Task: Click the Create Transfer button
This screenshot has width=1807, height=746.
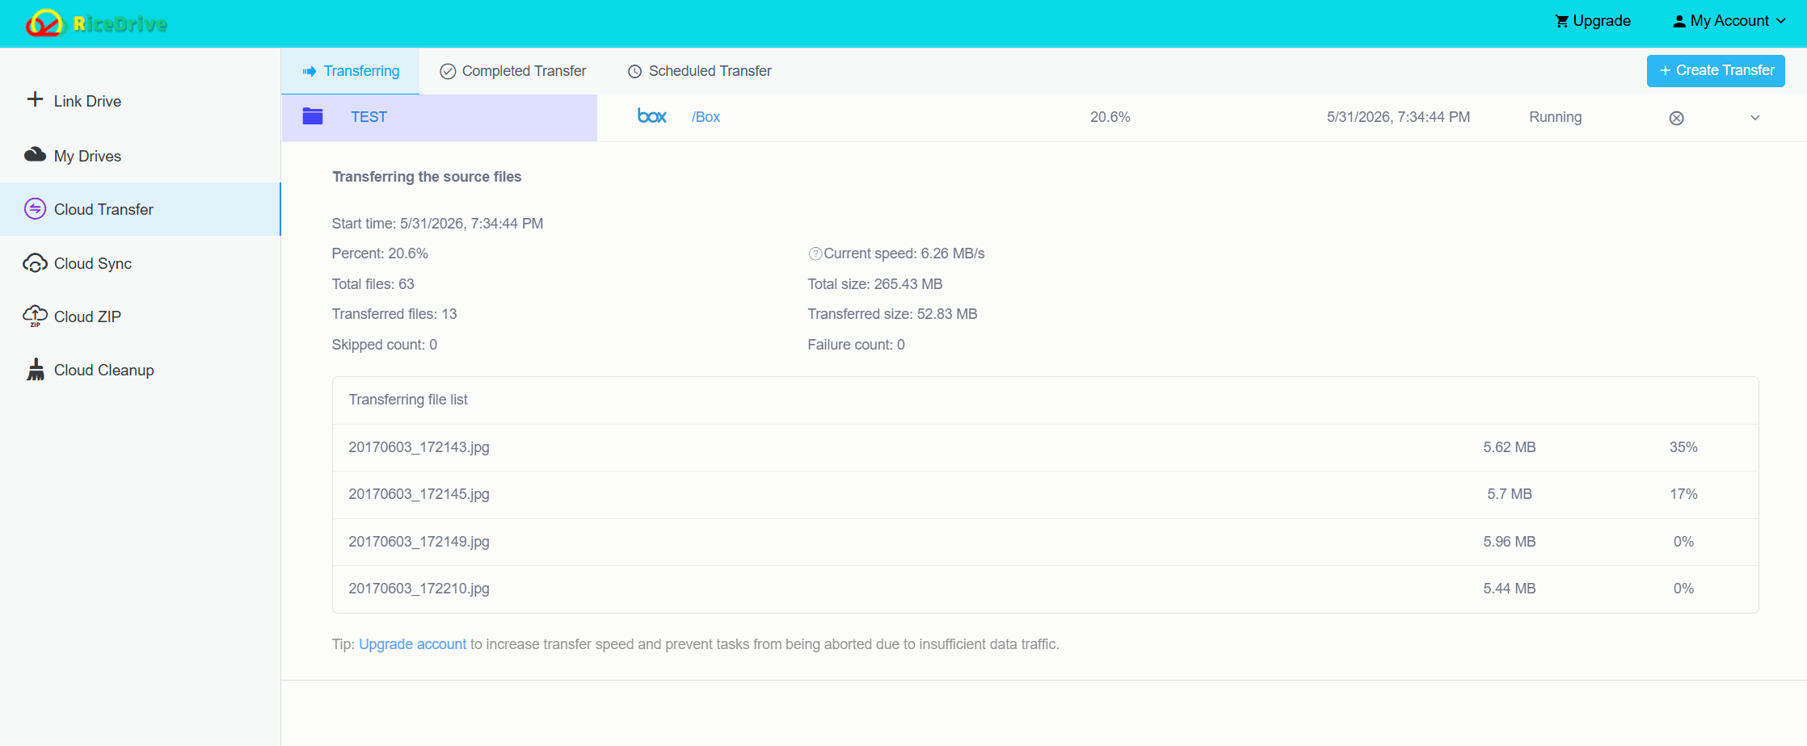Action: coord(1716,71)
